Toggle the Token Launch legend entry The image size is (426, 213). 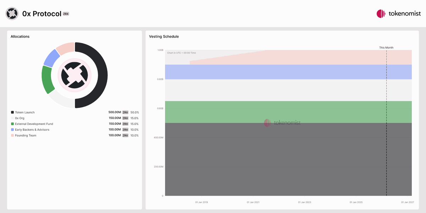(x=24, y=113)
